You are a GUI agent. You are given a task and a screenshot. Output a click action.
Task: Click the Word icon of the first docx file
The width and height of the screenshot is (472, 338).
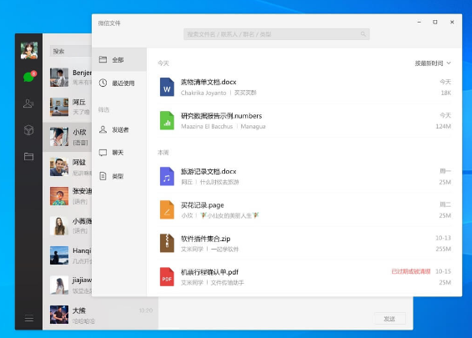click(x=167, y=87)
